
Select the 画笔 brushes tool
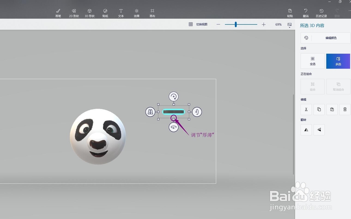click(x=58, y=13)
